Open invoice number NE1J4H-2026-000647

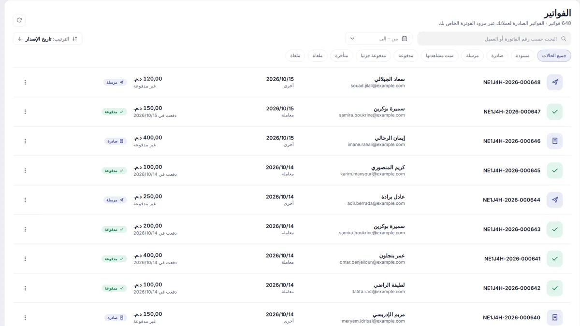click(512, 112)
